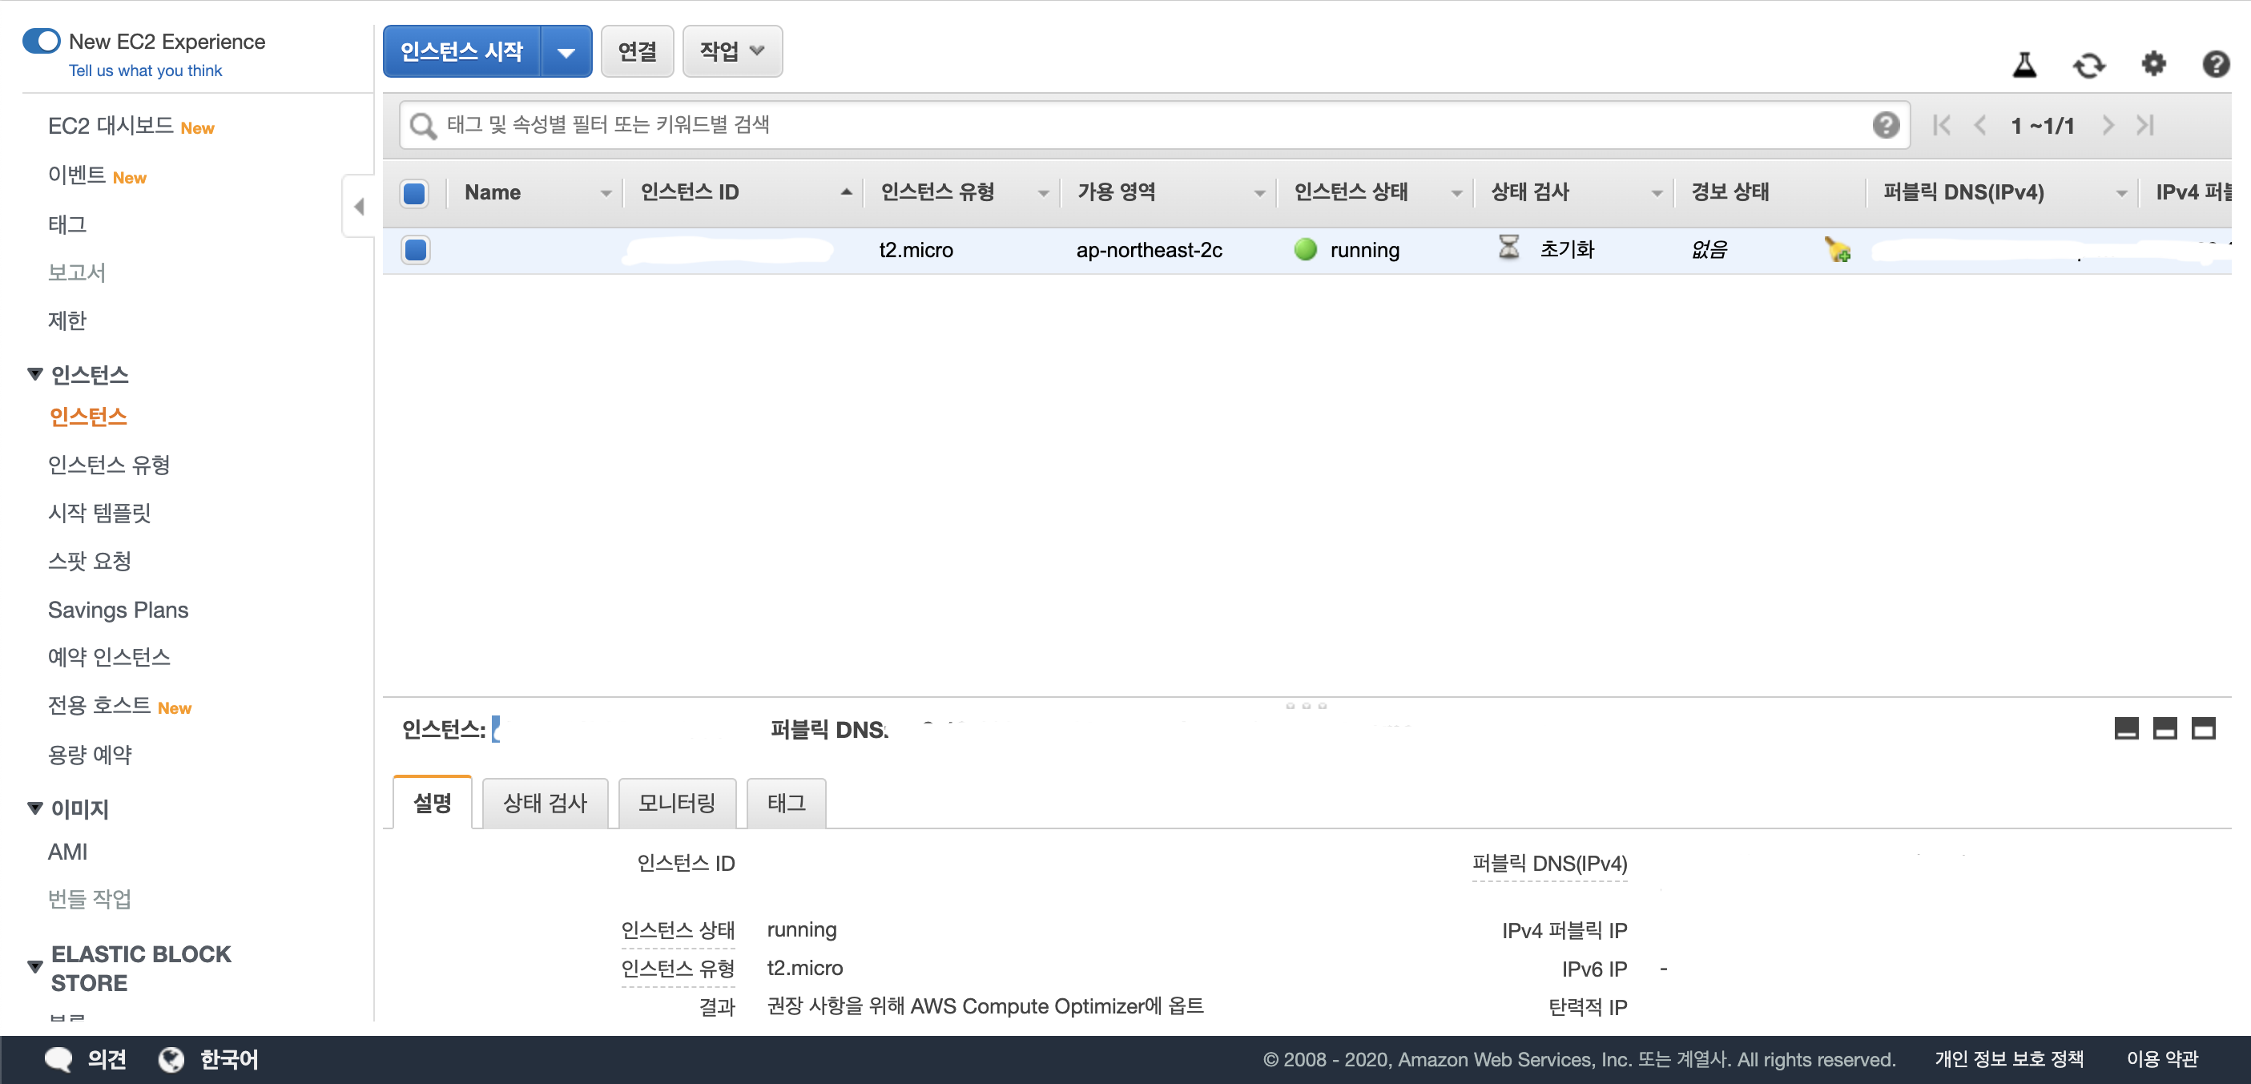Click the tag and attribute search field
The image size is (2251, 1084).
click(x=1136, y=125)
